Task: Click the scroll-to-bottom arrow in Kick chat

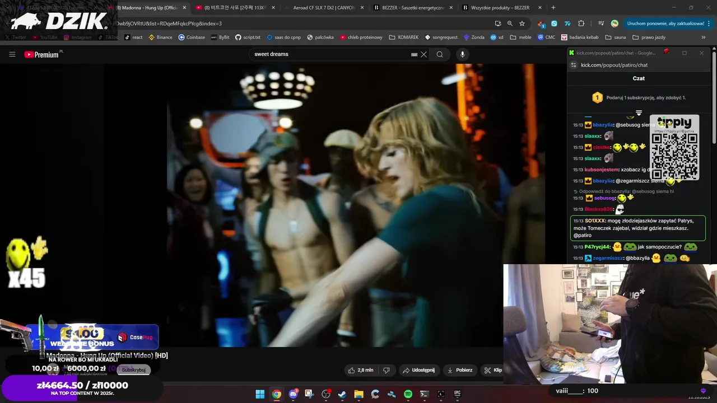Action: pos(639,113)
